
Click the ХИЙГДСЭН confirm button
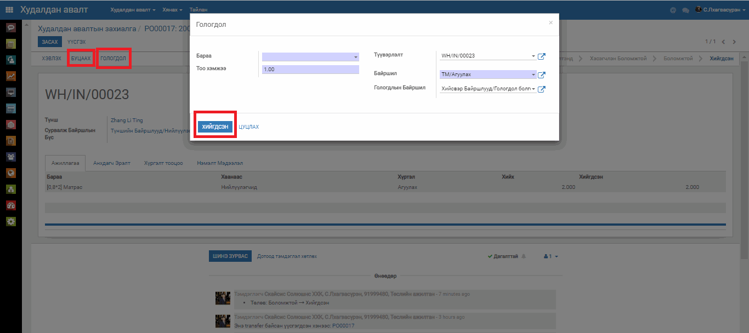215,127
